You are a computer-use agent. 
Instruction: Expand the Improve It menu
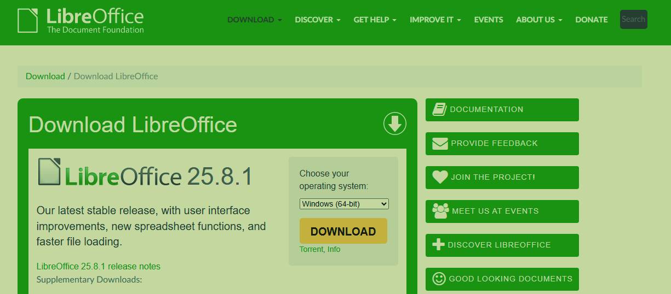click(x=435, y=20)
